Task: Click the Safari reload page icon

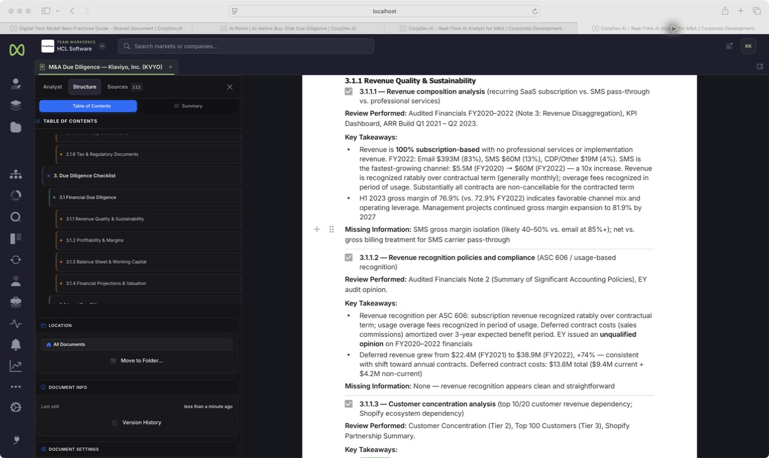Action: pyautogui.click(x=535, y=11)
